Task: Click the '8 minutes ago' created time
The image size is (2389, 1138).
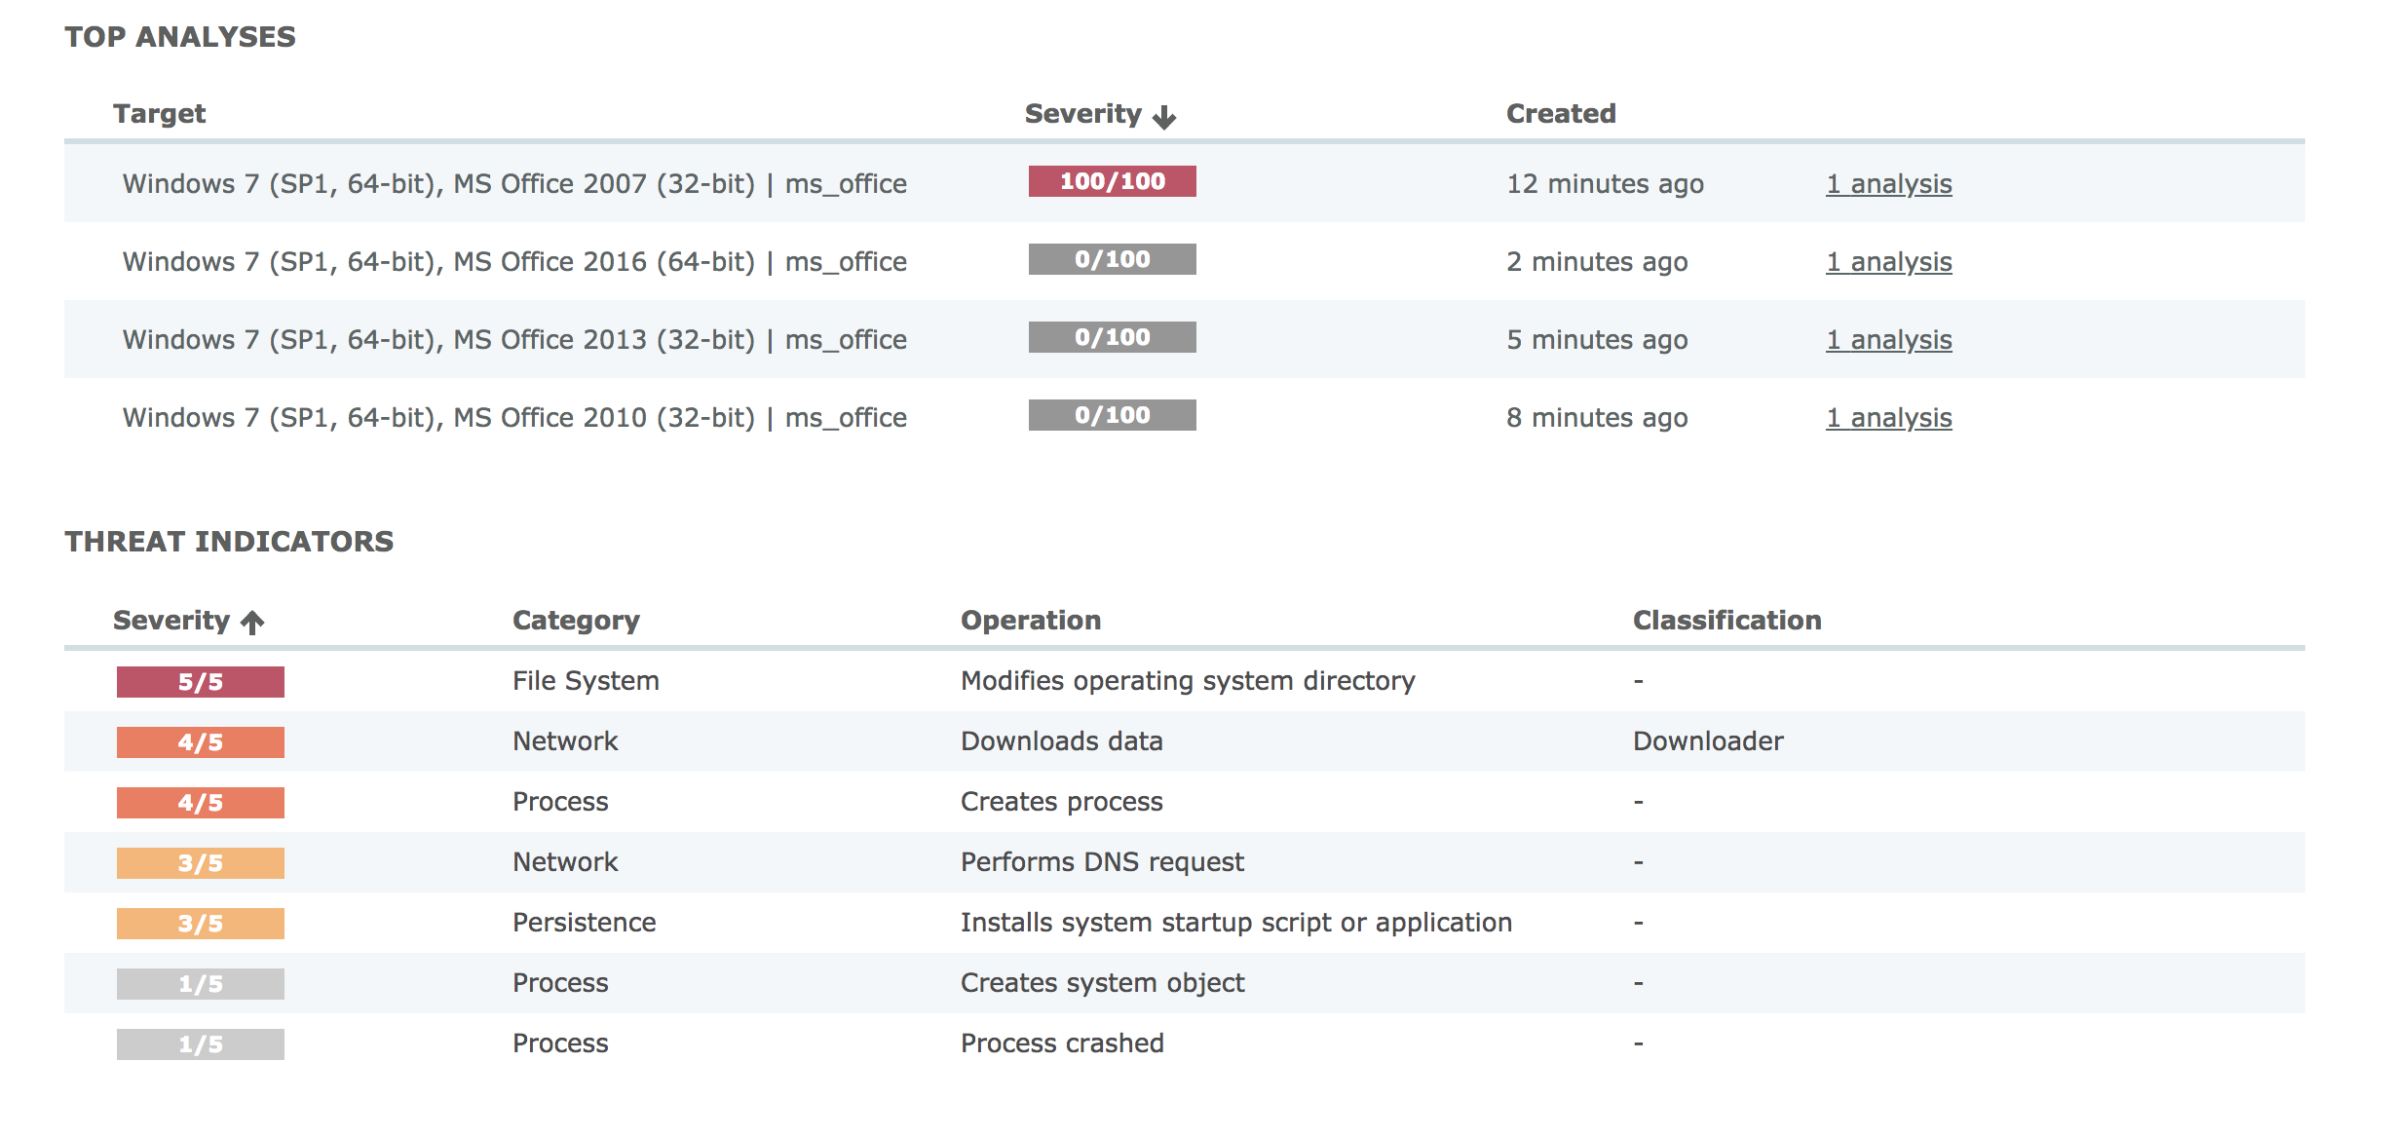Action: (x=1597, y=418)
